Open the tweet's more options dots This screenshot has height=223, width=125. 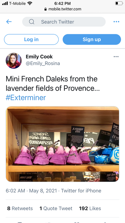coord(116,57)
